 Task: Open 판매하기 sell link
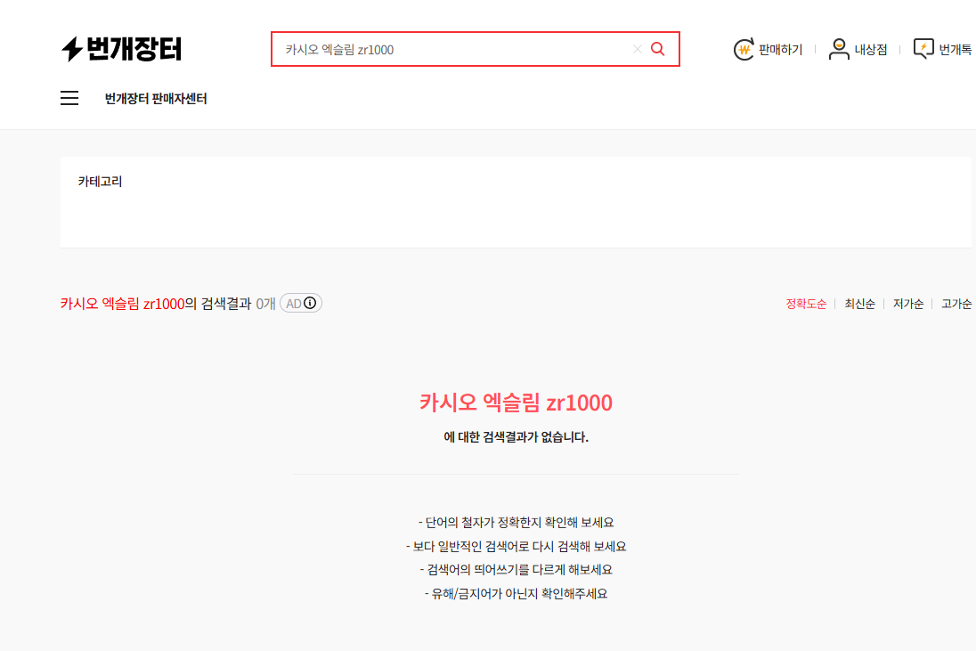click(x=769, y=49)
